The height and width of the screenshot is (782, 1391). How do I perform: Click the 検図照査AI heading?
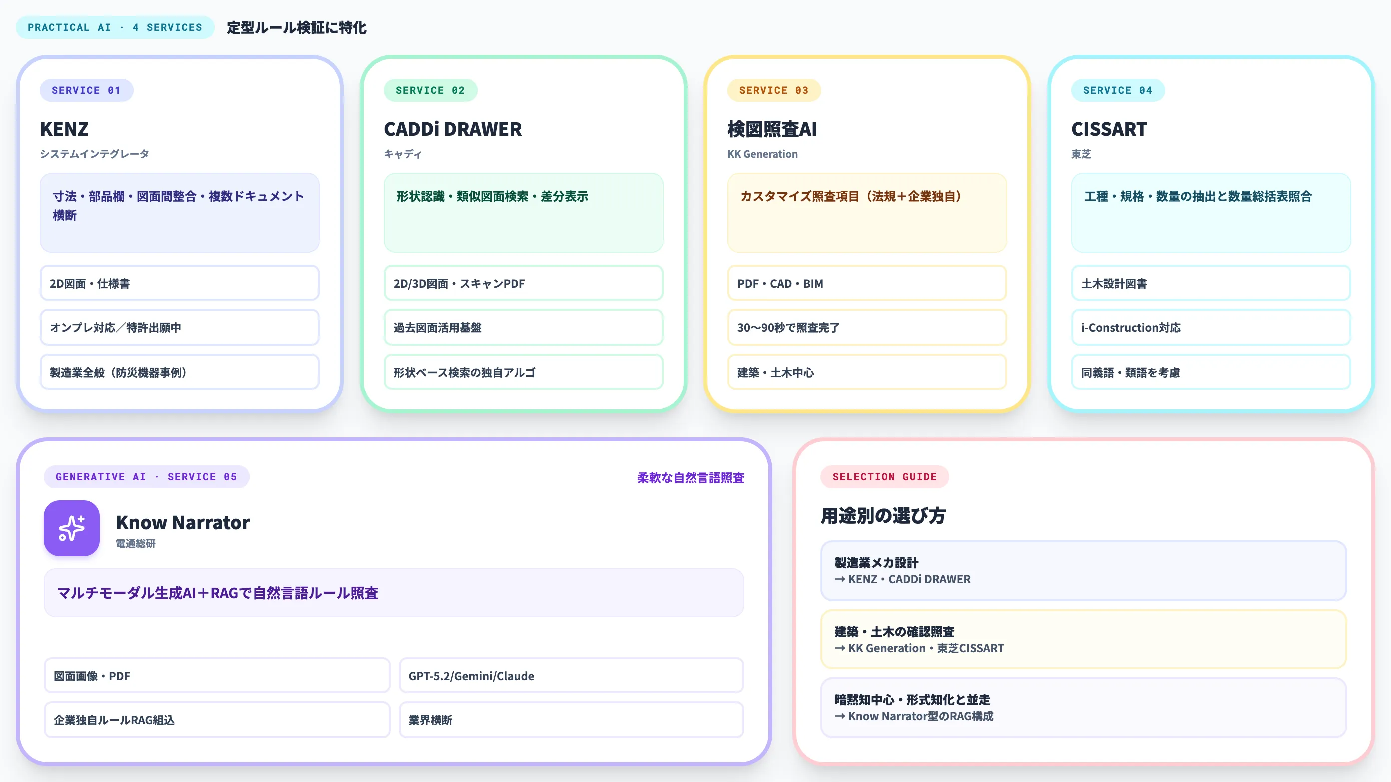point(772,129)
